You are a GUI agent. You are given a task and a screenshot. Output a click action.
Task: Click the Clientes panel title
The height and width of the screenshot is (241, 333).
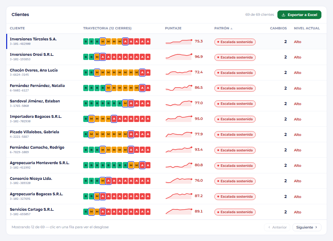[20, 15]
